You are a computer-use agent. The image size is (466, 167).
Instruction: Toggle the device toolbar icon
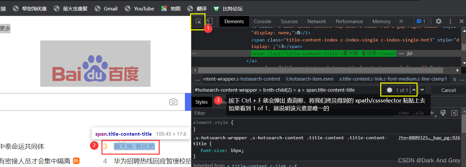(209, 22)
